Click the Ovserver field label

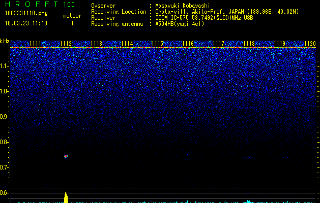pyautogui.click(x=103, y=6)
